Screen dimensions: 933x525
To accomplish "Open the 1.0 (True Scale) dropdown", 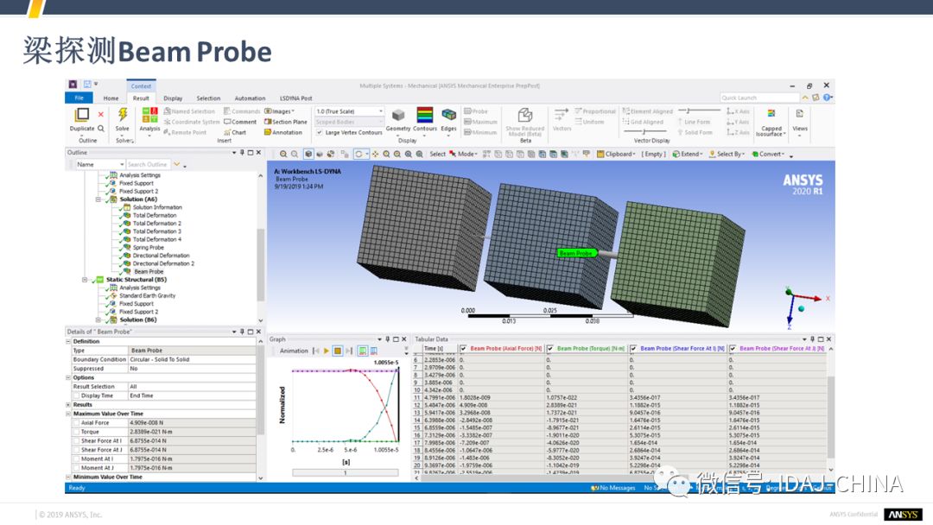I will [x=350, y=111].
